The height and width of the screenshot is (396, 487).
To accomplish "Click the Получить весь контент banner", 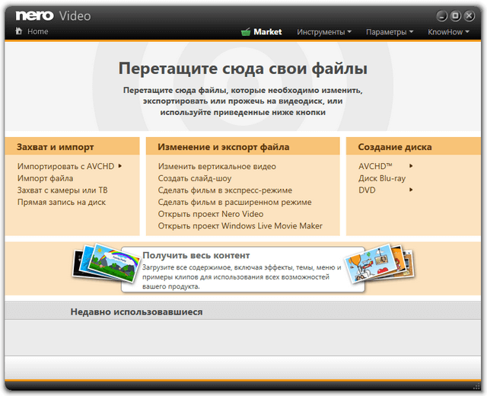I will (242, 270).
